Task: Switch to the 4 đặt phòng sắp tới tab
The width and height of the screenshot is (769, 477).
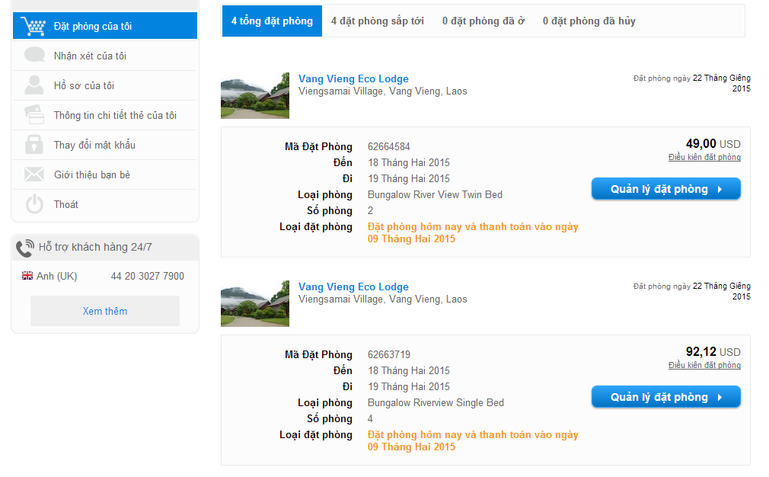Action: click(377, 21)
